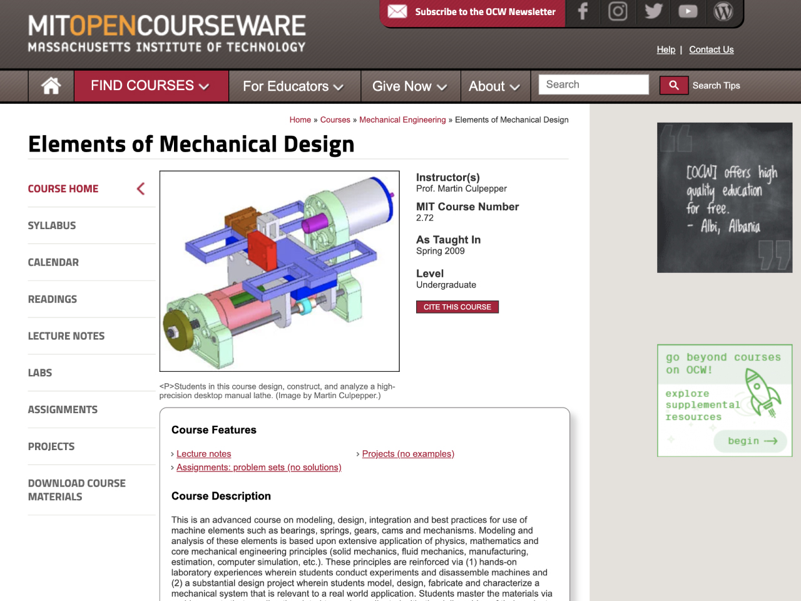The image size is (801, 601).
Task: Open the Lecture notes feature link
Action: click(x=204, y=454)
